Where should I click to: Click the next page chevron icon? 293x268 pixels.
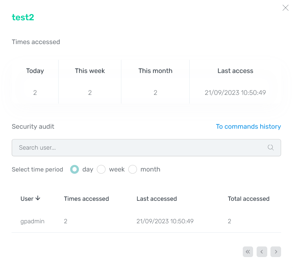tap(276, 252)
